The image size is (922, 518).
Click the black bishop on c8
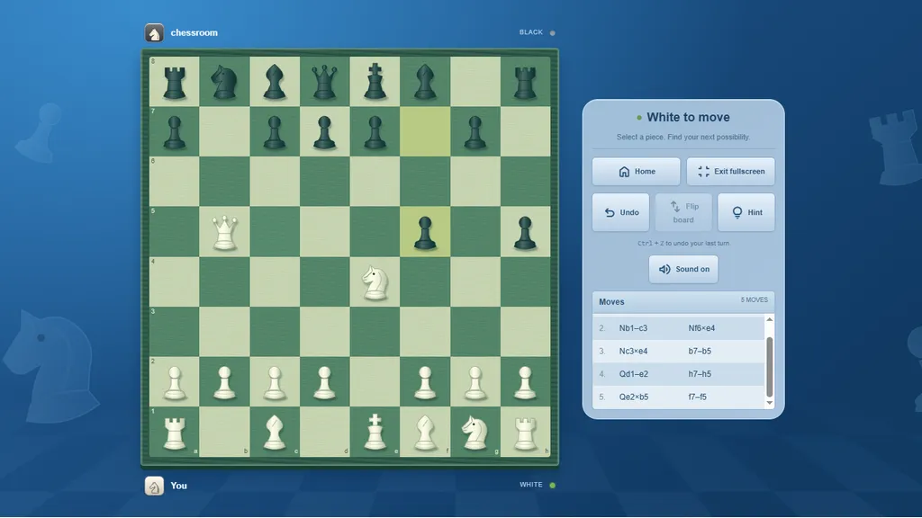275,82
